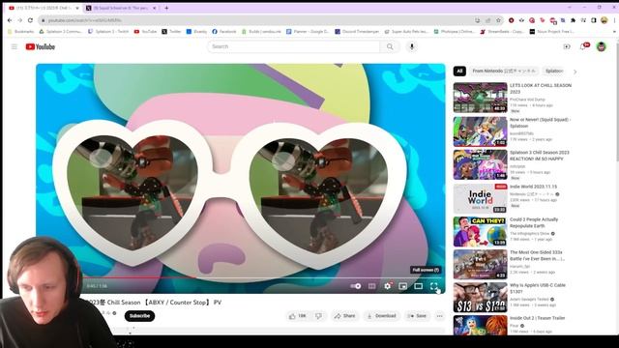Image resolution: width=619 pixels, height=348 pixels.
Task: Open the YouTube bookmark
Action: (146, 31)
